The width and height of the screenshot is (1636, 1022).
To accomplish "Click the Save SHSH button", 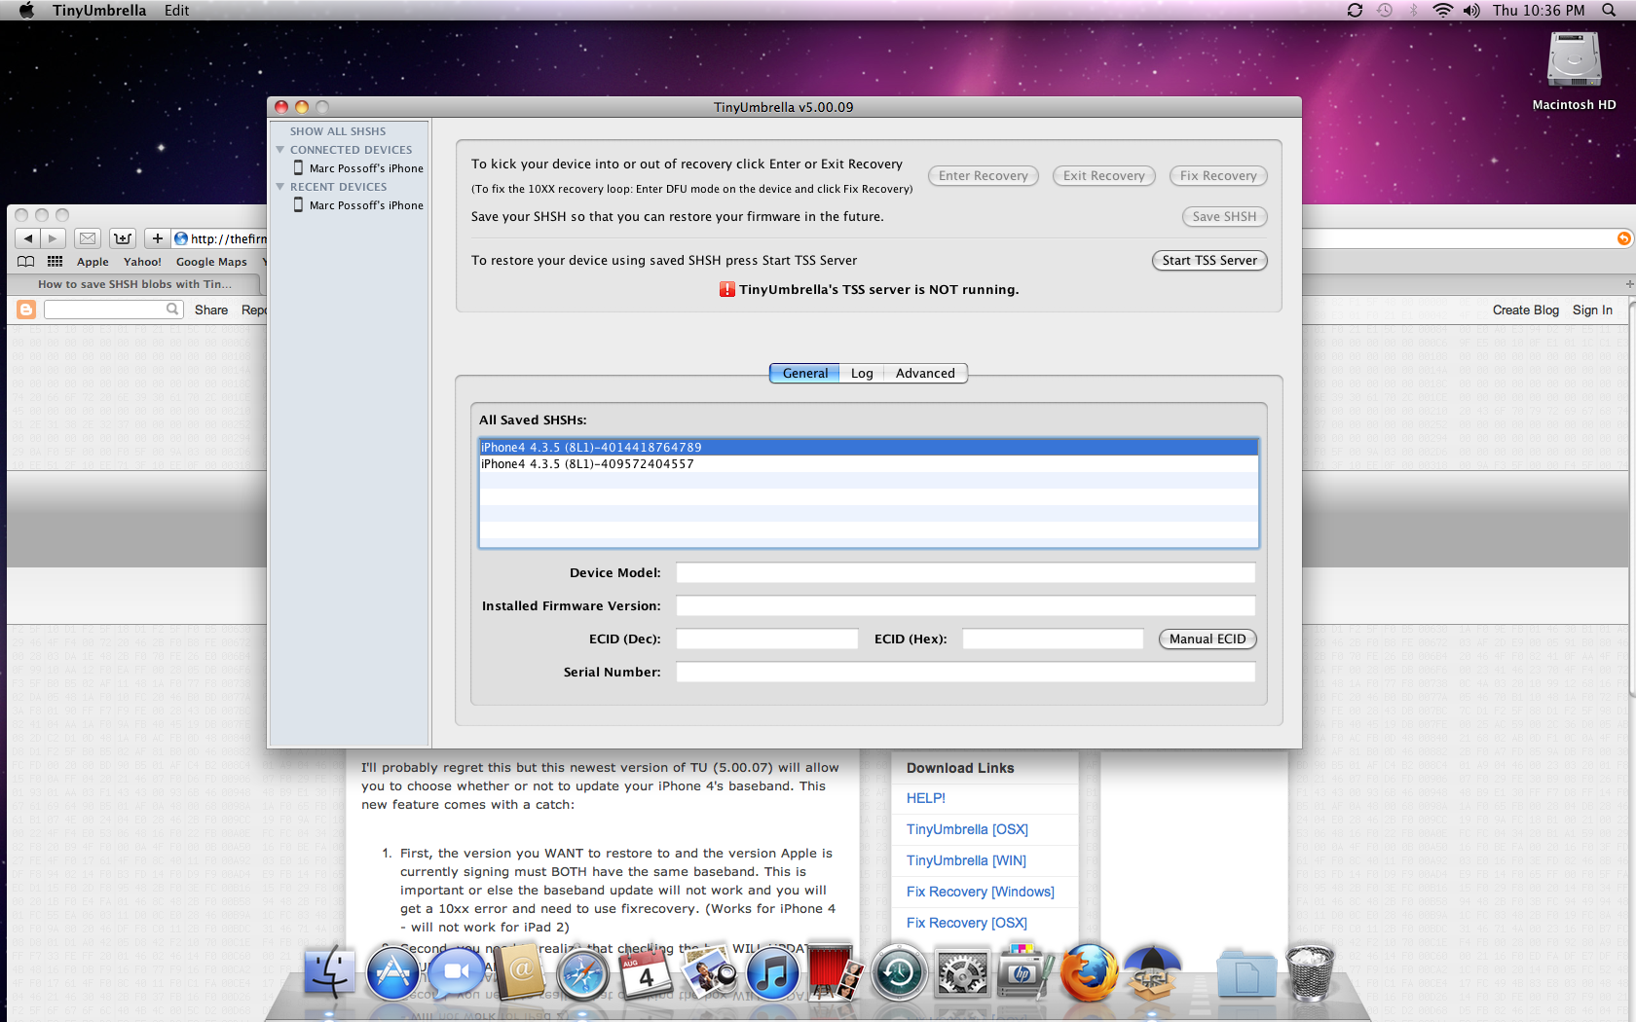I will pyautogui.click(x=1224, y=217).
